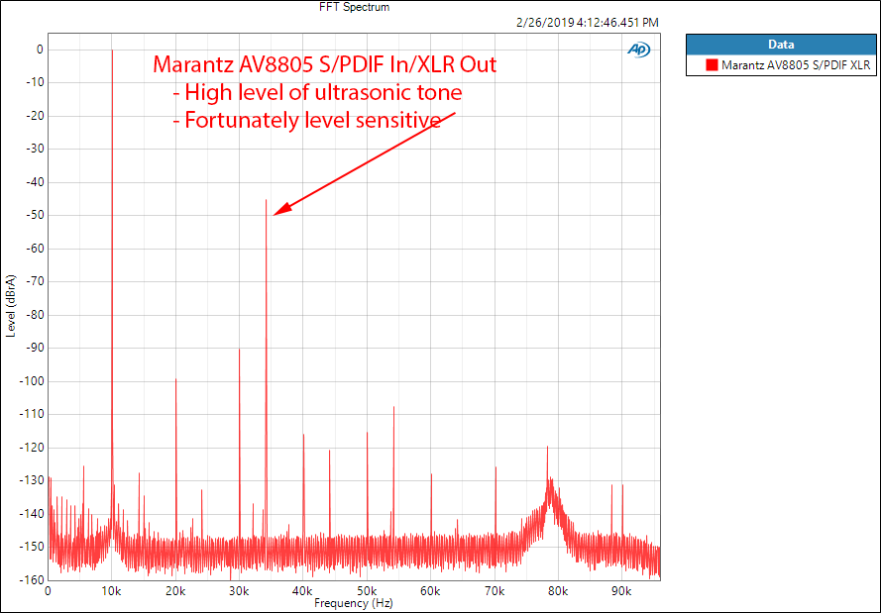Click the High level of ultrasonic tone annotation
Viewport: 881px width, 613px height.
[317, 93]
